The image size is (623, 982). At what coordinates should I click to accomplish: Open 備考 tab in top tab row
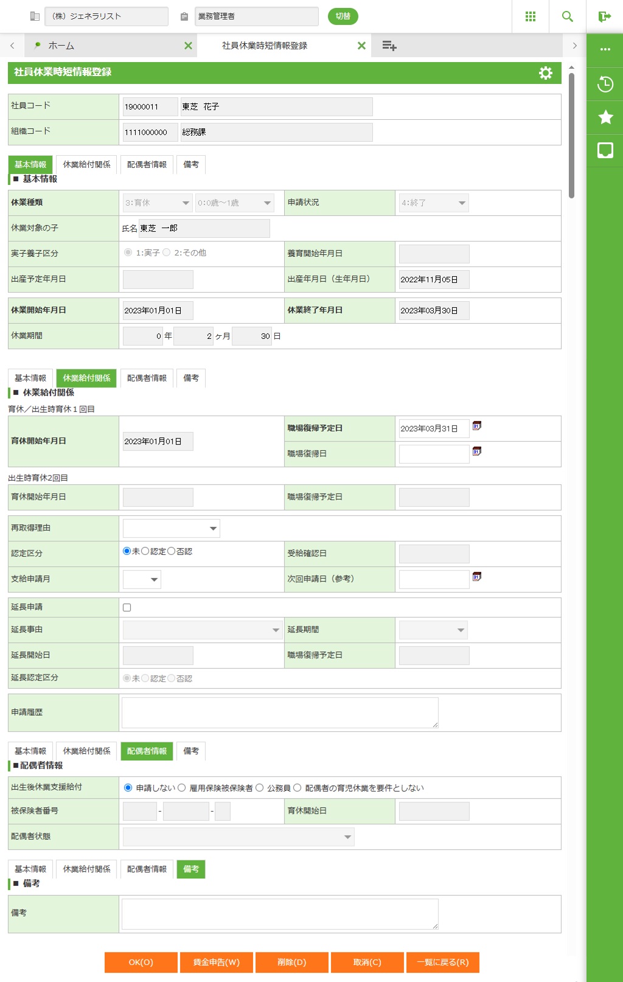point(191,165)
